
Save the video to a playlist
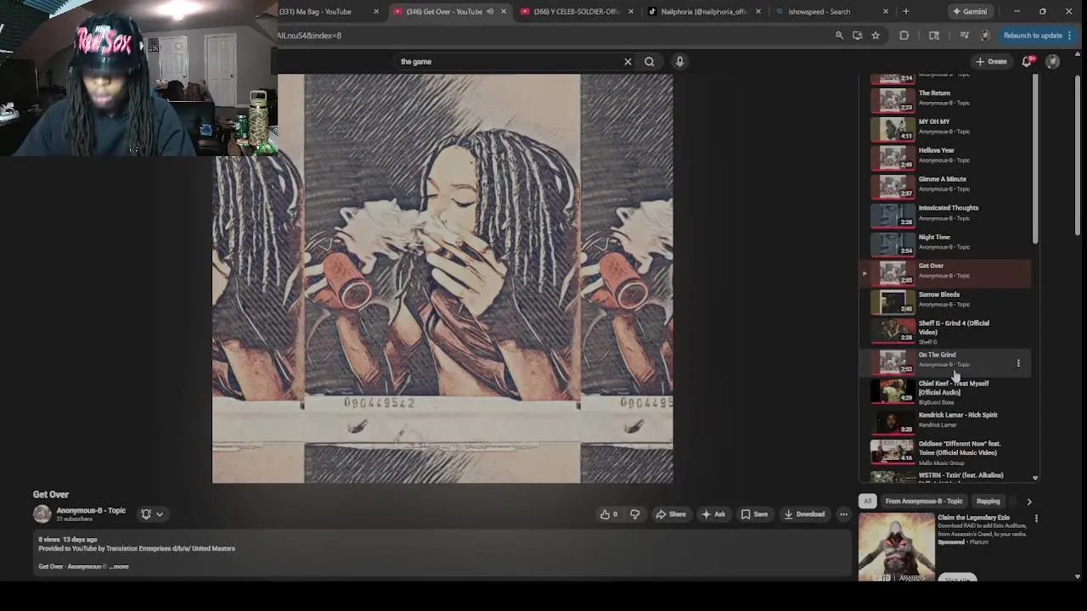click(x=754, y=514)
